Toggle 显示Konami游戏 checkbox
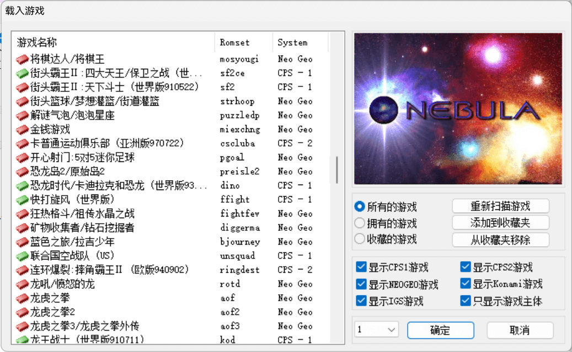 pyautogui.click(x=465, y=283)
